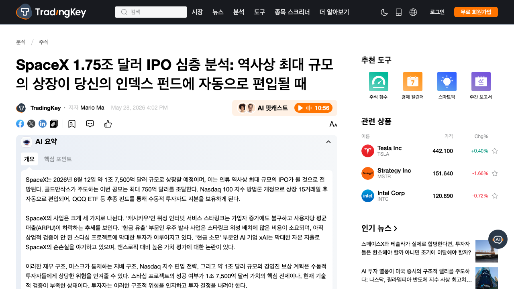Click the 로그인 link

coord(437,12)
